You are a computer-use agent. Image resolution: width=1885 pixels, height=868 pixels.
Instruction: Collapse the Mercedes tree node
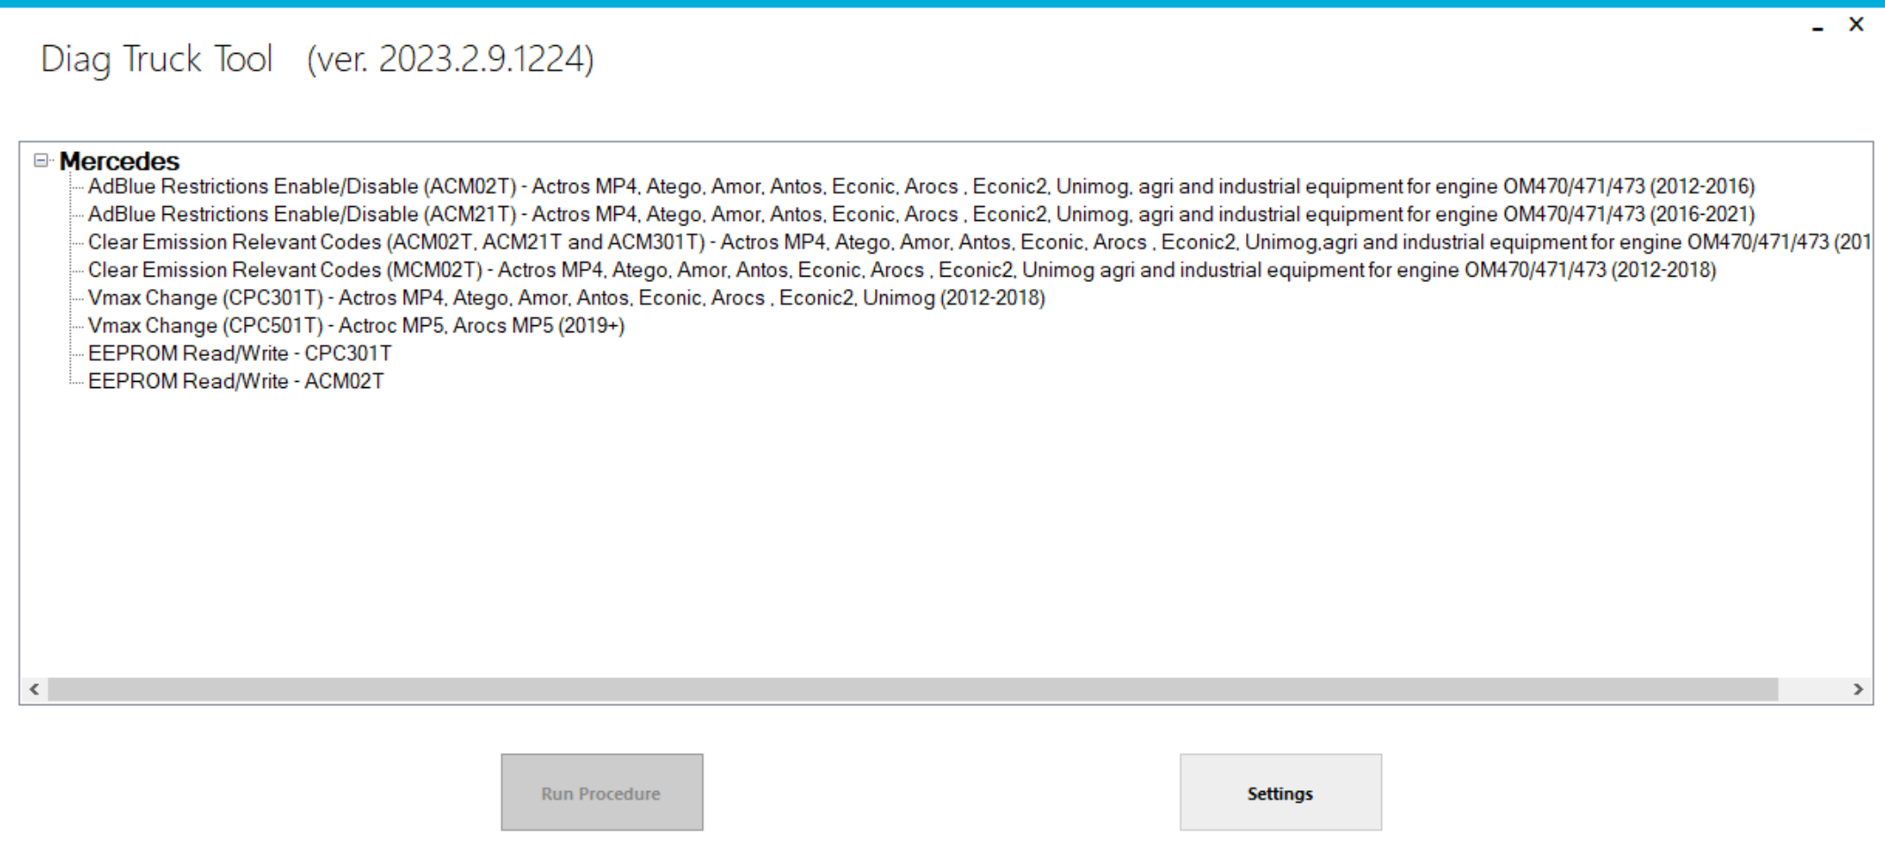coord(41,160)
